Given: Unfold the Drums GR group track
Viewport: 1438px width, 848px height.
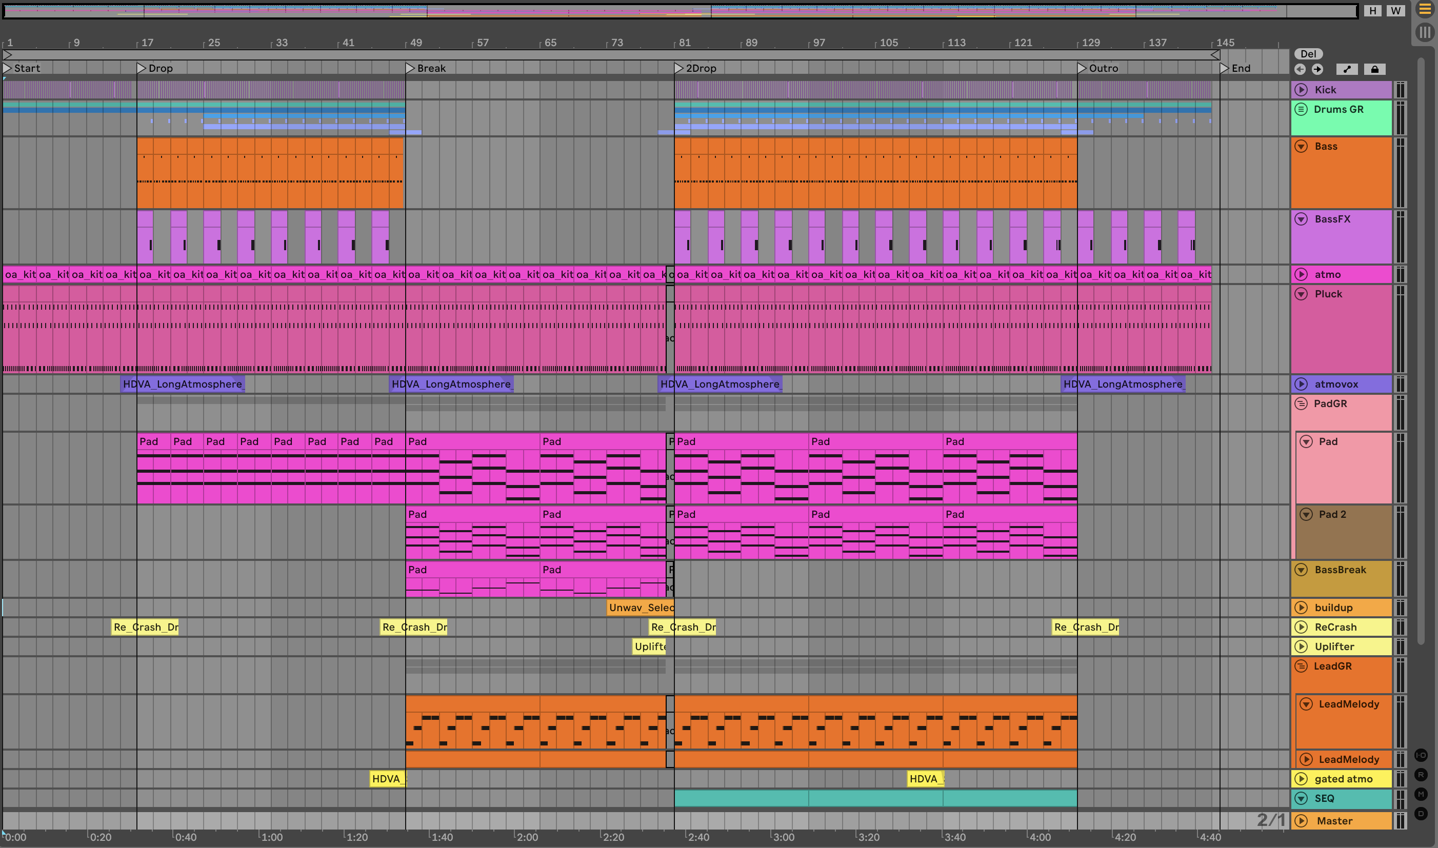Looking at the screenshot, I should 1302,109.
